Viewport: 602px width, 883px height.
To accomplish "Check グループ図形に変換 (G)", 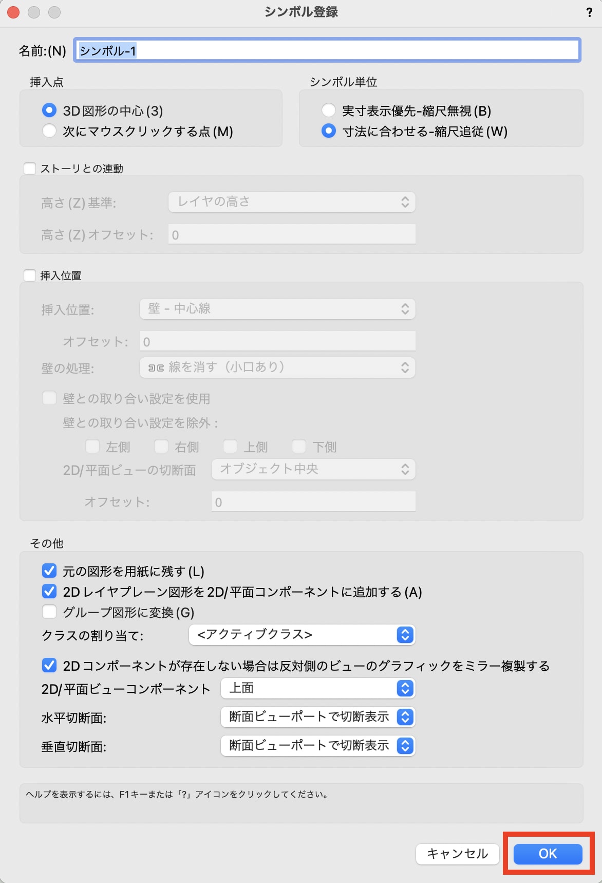I will tap(49, 613).
